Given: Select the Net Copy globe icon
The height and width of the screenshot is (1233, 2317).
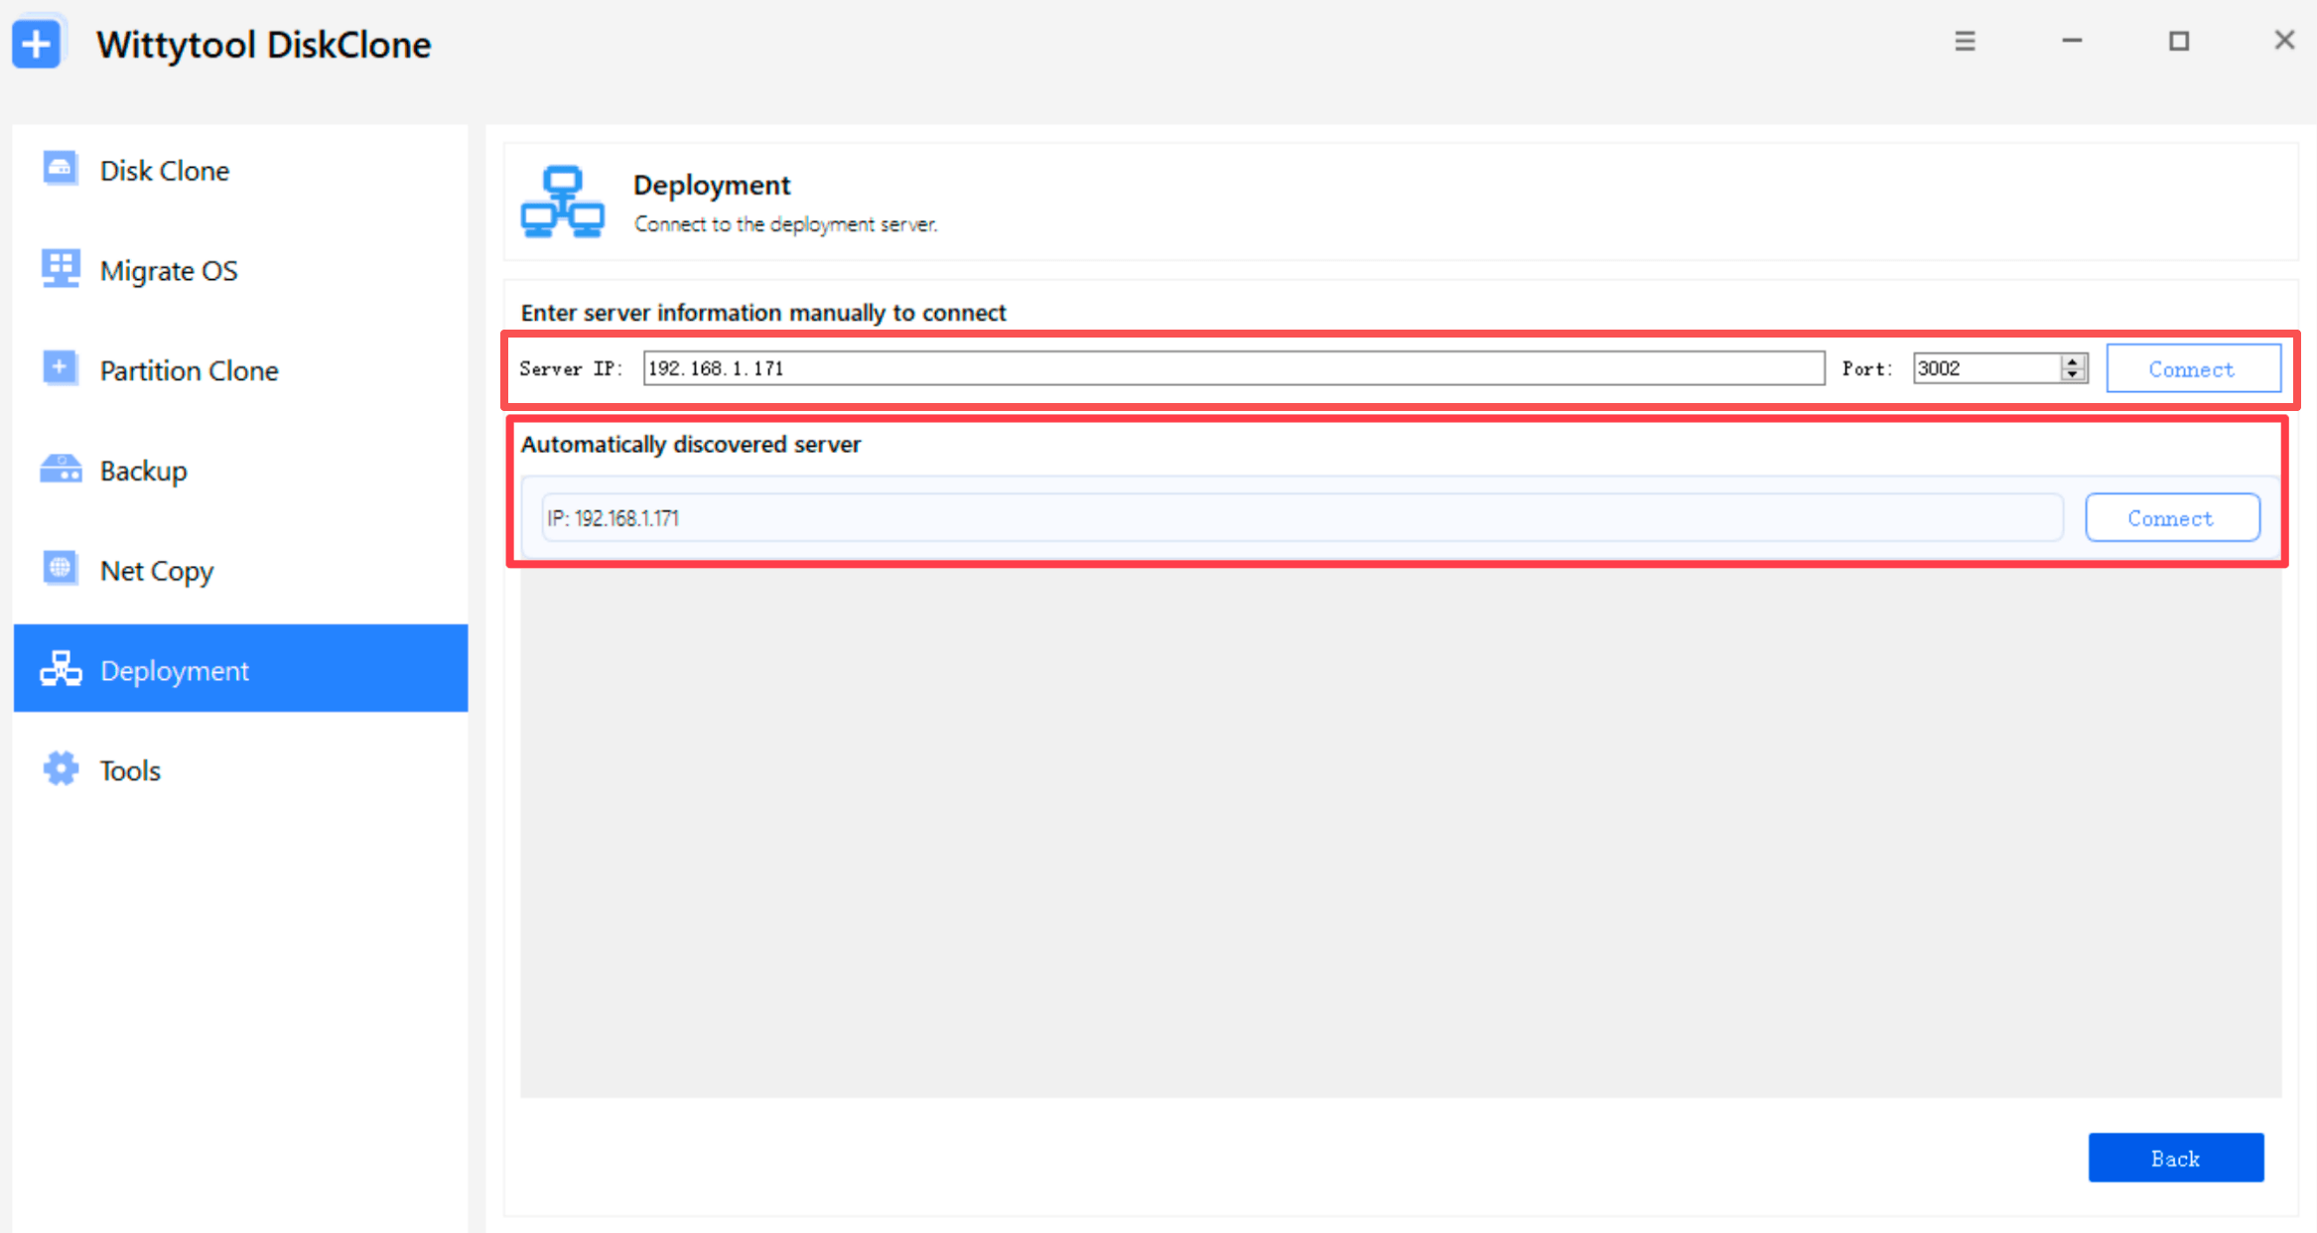Looking at the screenshot, I should click(60, 569).
